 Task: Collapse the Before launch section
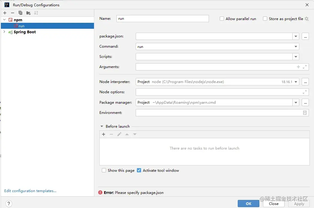102,126
